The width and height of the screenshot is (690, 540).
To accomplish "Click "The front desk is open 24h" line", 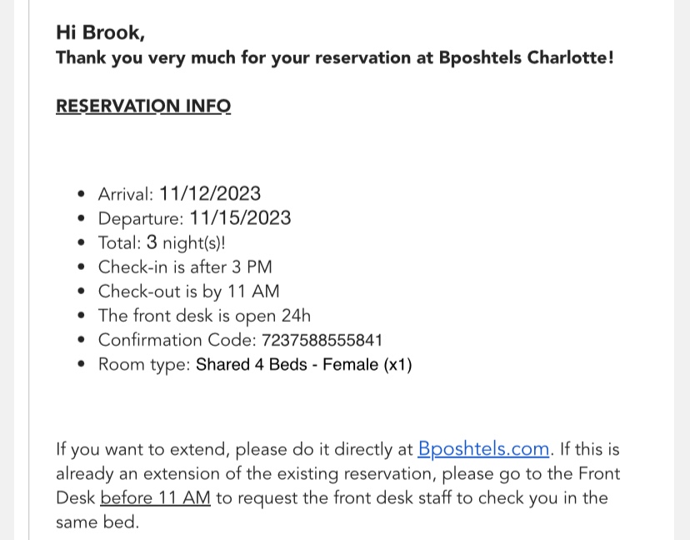I will click(x=204, y=316).
